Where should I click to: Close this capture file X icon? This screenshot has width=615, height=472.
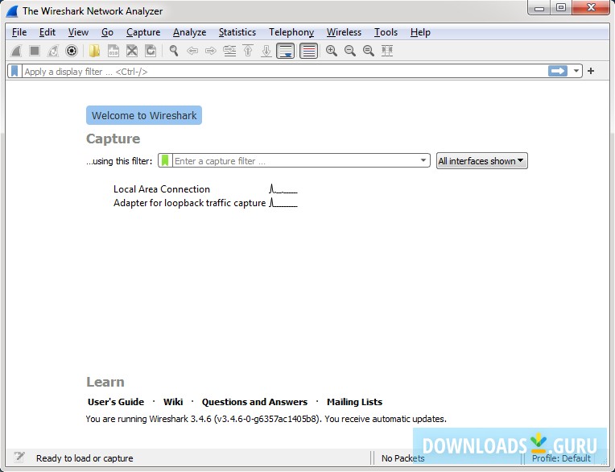(132, 51)
